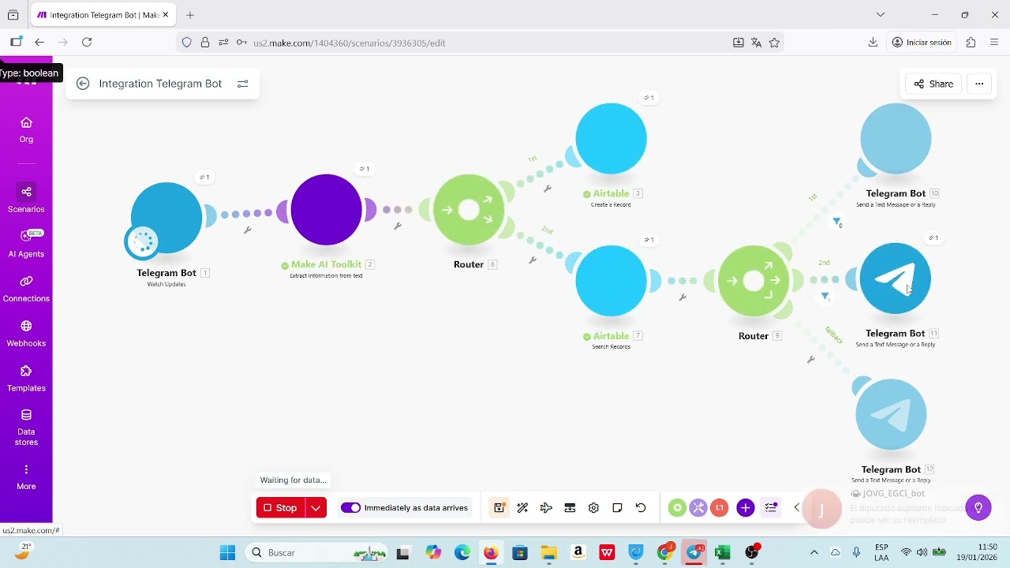
Task: Open wrench on Router's 2nd route
Action: (x=533, y=260)
